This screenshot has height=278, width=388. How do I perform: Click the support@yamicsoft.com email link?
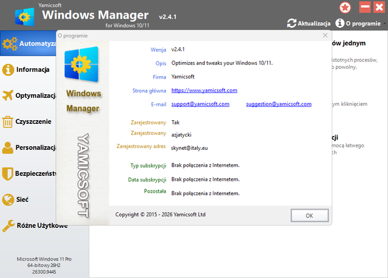click(200, 104)
